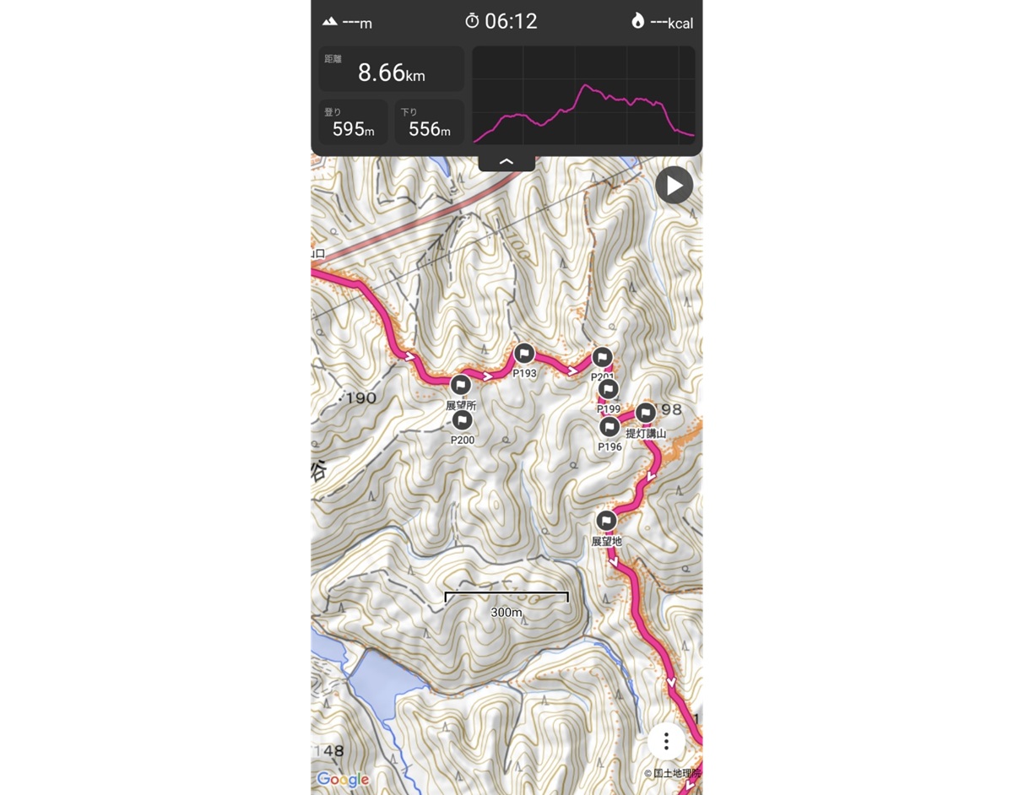Viewport: 1013px width, 795px height.
Task: Click the stopwatch timer icon
Action: (x=472, y=21)
